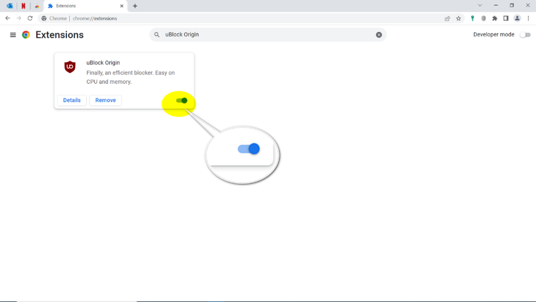
Task: Bookmark this tab with the star icon
Action: [x=458, y=18]
